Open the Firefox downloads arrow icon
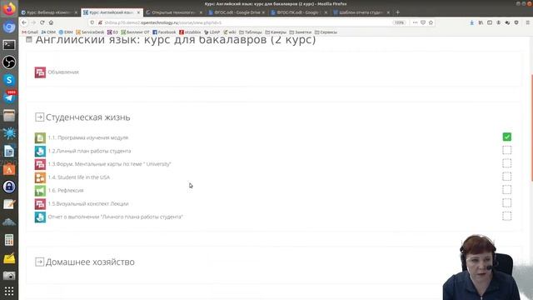The width and height of the screenshot is (533, 300). (x=472, y=22)
